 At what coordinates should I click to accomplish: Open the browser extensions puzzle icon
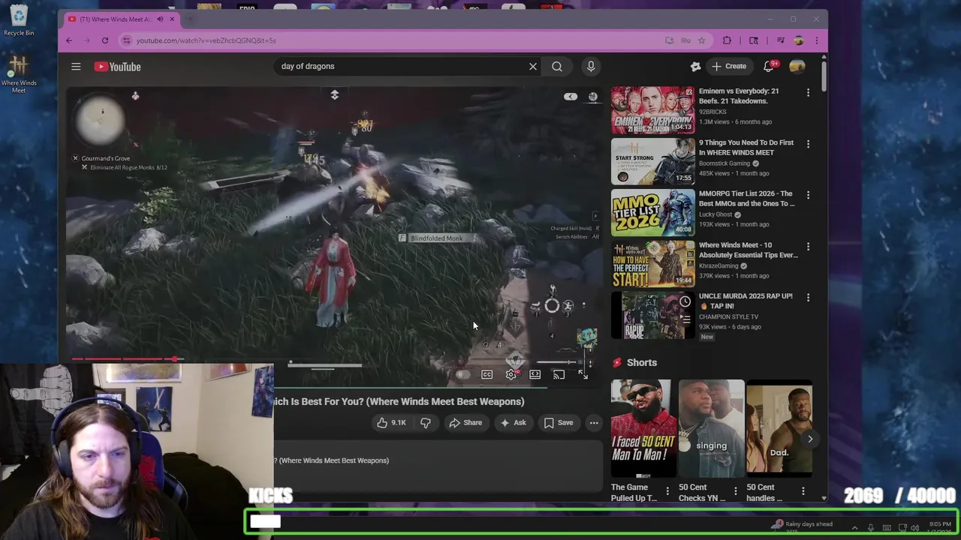click(727, 40)
